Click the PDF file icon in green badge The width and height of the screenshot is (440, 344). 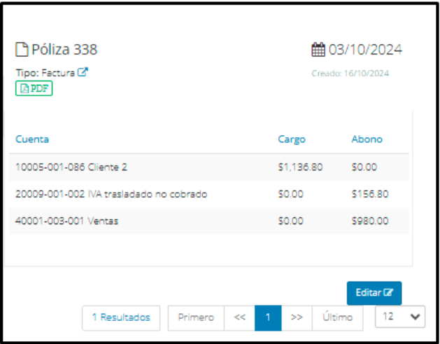point(24,88)
